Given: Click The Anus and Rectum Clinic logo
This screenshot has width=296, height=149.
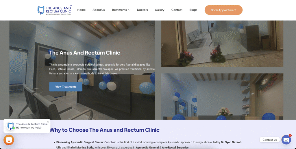Looking at the screenshot, I should tap(55, 10).
